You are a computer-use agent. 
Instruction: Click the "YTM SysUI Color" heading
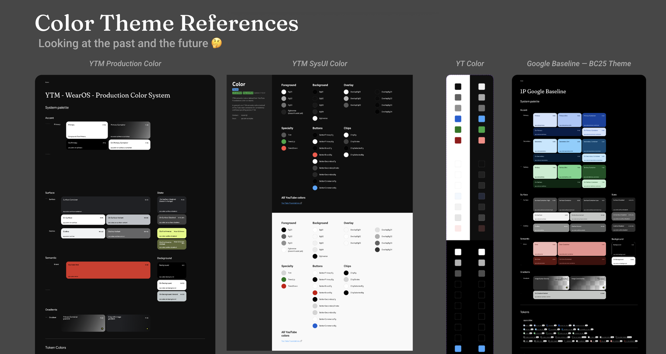tap(320, 64)
